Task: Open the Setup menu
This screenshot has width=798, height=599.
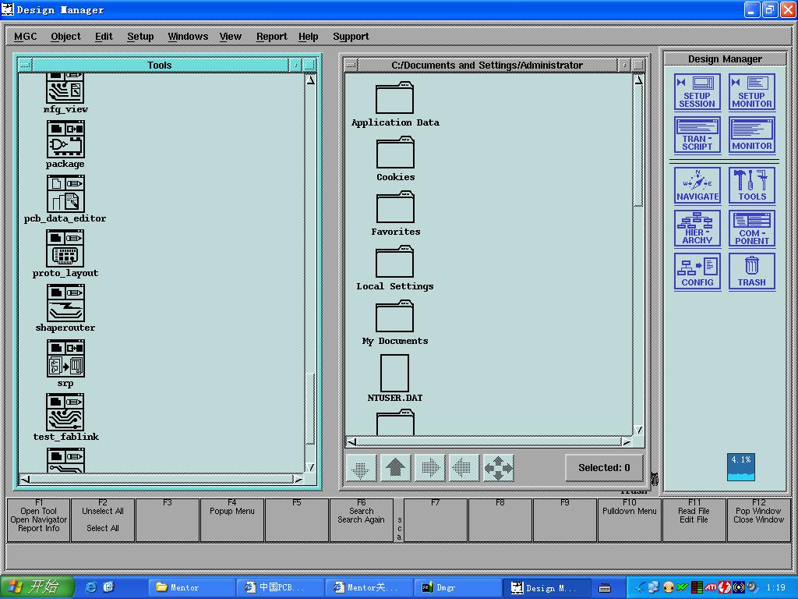Action: coord(140,37)
